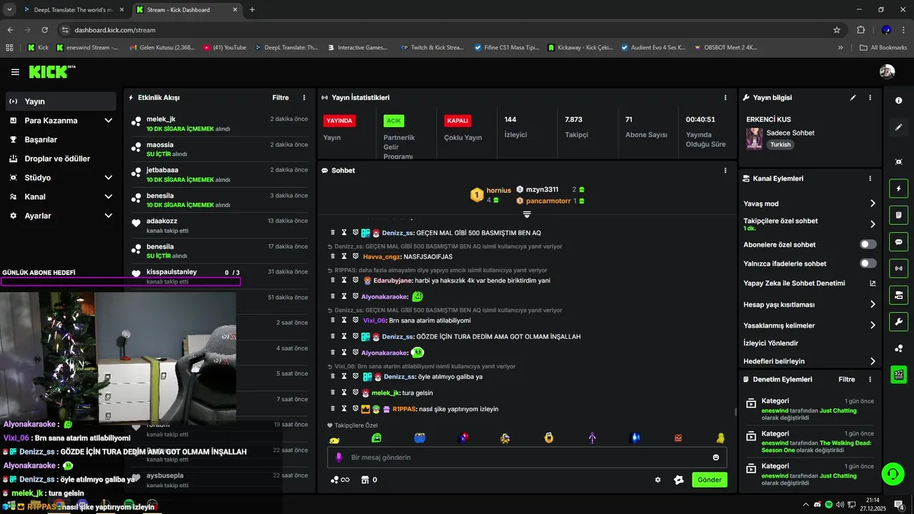Open the hamburger navigation menu
This screenshot has width=914, height=514.
tap(15, 72)
